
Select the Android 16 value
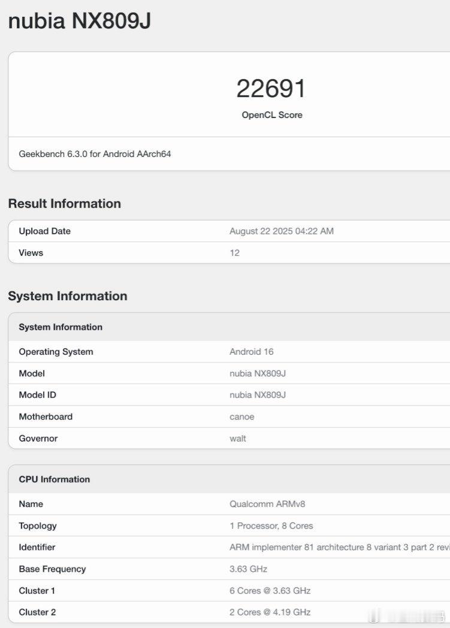252,352
